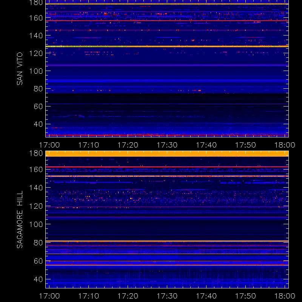Select the 17:20 label under the San Vito plot
The width and height of the screenshot is (302, 302).
click(x=128, y=145)
